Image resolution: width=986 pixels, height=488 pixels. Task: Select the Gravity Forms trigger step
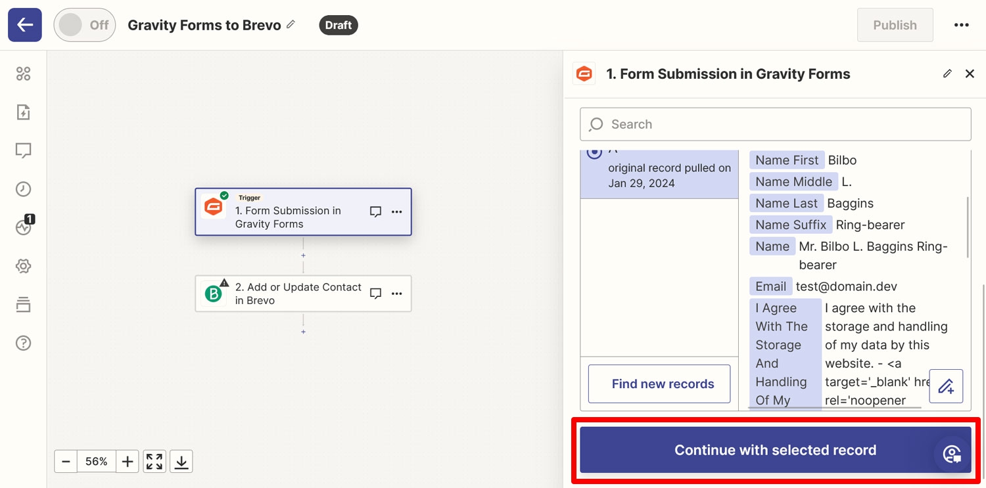tap(303, 211)
